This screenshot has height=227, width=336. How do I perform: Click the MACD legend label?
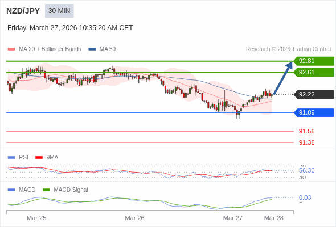[27, 190]
